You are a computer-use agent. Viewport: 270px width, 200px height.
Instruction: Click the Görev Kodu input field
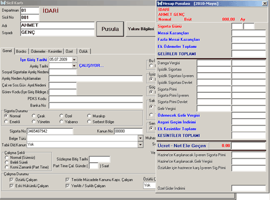(x=63, y=92)
